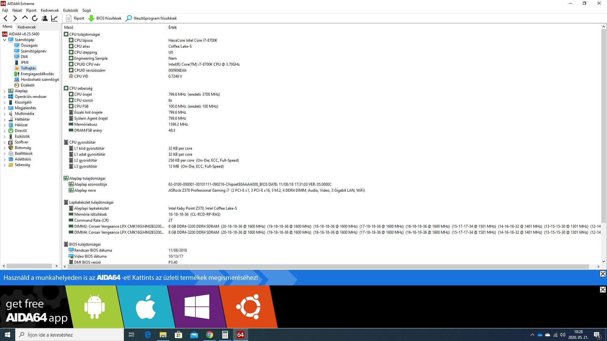Image resolution: width=607 pixels, height=341 pixels.
Task: Select the CPU órajel row
Action: 332,94
